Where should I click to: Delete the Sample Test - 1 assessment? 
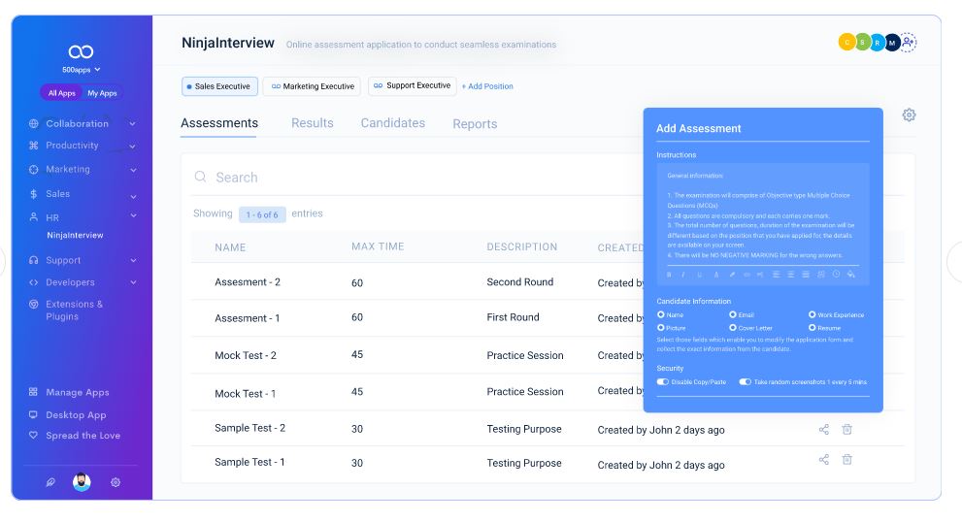coord(846,459)
